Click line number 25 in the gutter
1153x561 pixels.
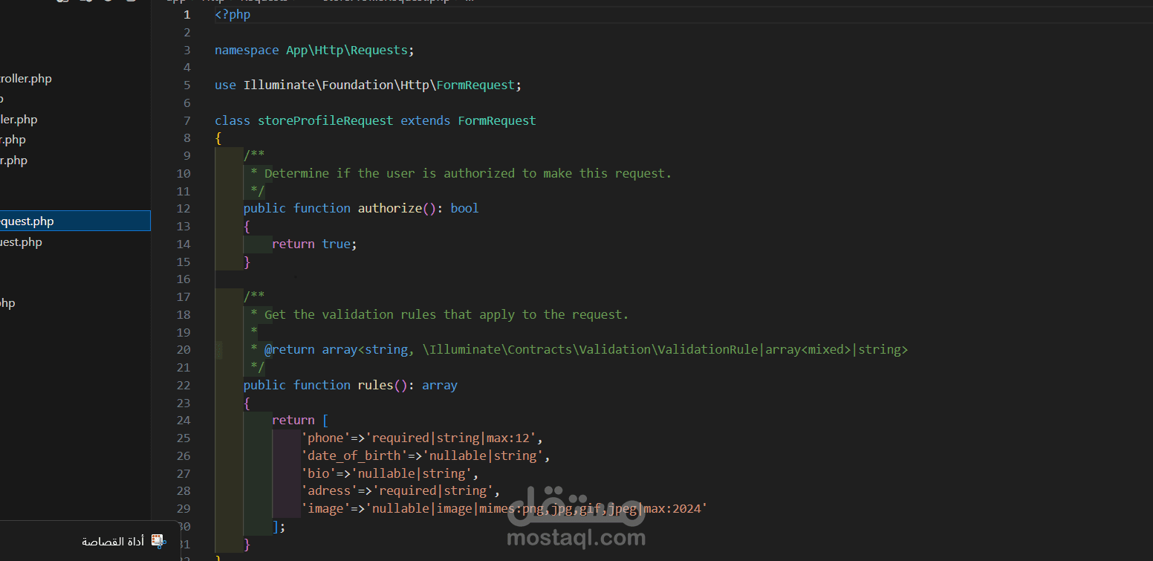tap(183, 438)
